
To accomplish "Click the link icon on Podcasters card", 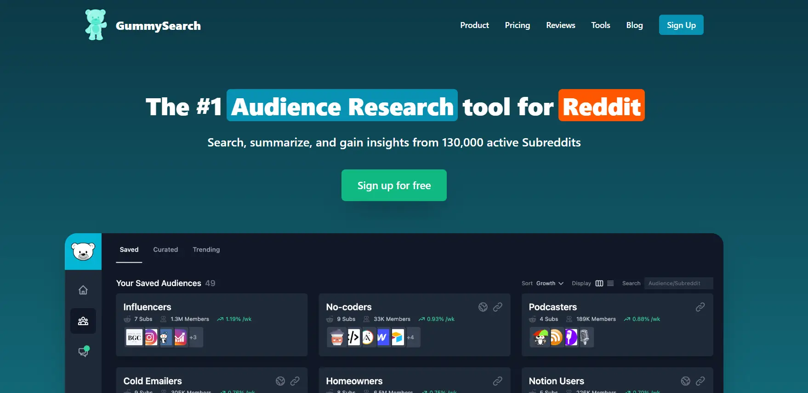I will 700,307.
